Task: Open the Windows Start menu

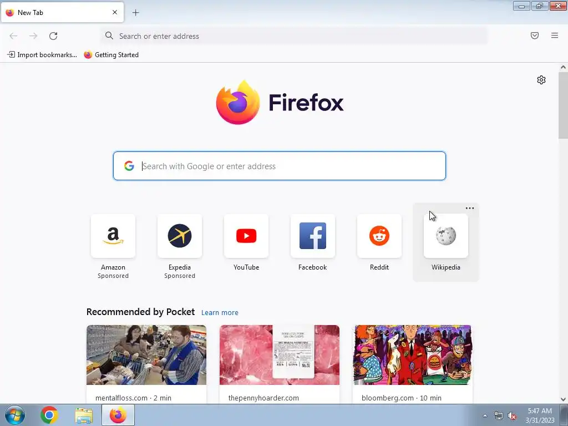Action: tap(15, 415)
